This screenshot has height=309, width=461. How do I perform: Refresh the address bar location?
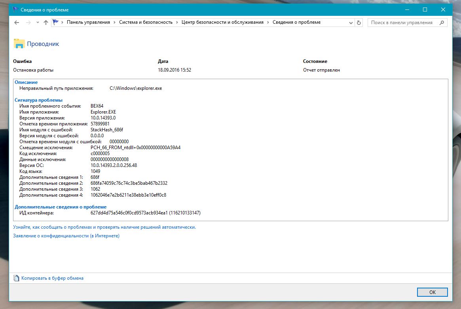pyautogui.click(x=359, y=23)
